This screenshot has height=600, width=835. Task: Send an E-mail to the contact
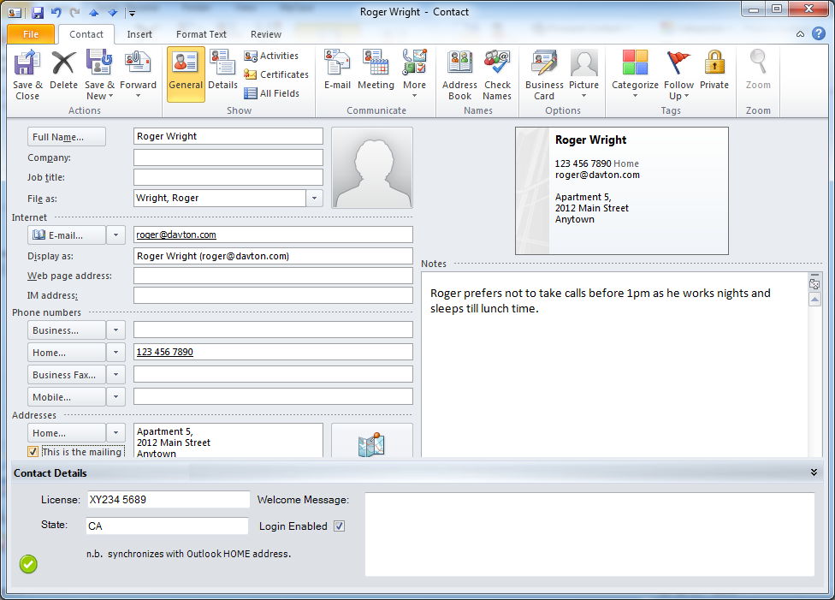[x=337, y=70]
